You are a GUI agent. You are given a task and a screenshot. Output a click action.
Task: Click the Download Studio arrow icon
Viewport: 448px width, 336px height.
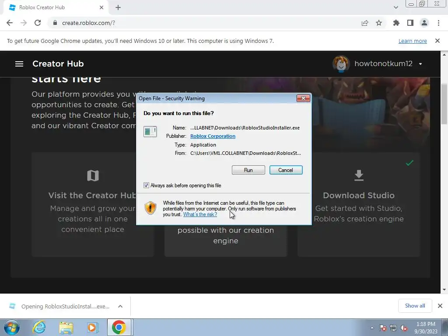(x=359, y=175)
